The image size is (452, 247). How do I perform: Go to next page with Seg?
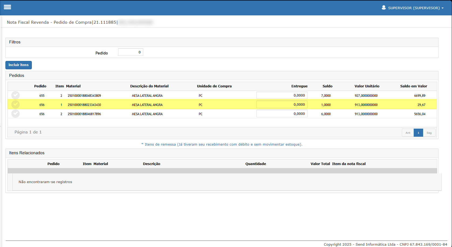(x=429, y=133)
